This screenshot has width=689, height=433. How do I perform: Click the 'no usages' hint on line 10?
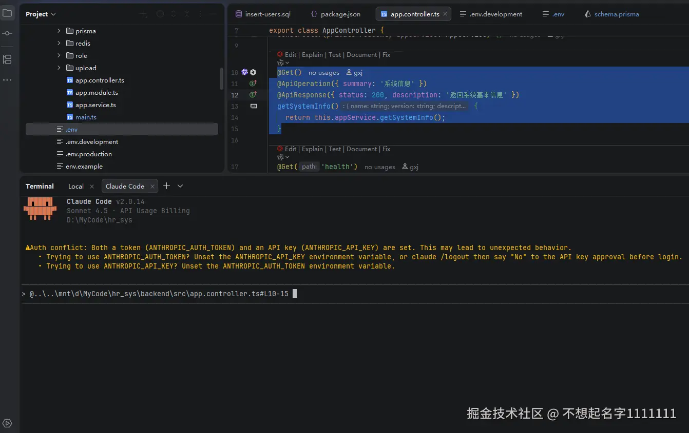click(324, 73)
